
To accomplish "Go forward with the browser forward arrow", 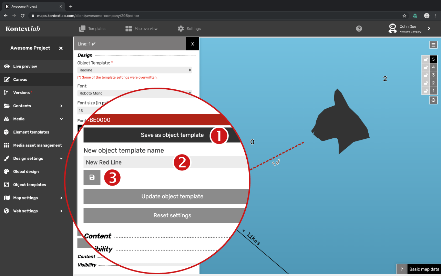I will coord(14,16).
